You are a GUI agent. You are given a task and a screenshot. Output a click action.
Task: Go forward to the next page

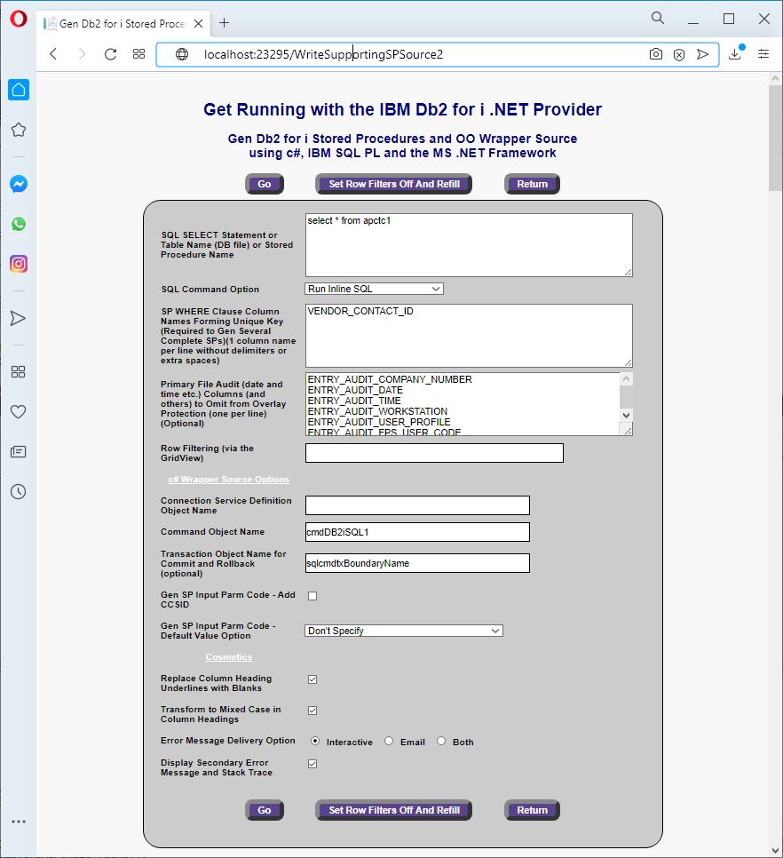click(82, 54)
